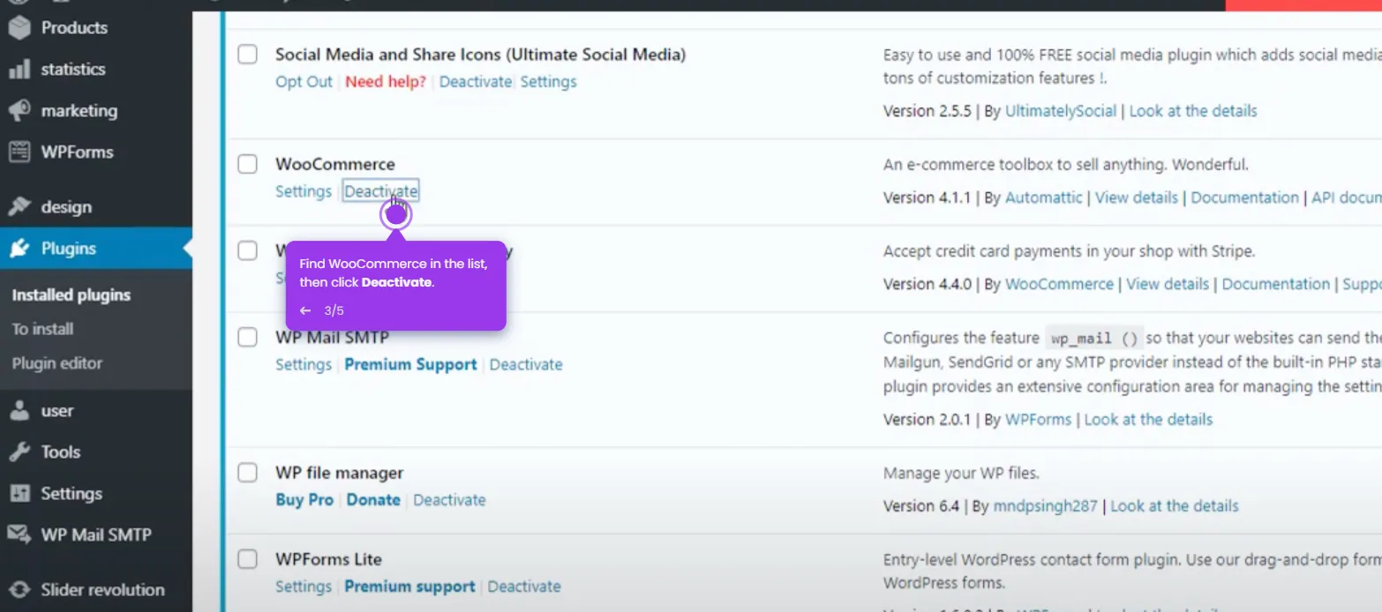
Task: Open the To install submenu item
Action: [x=42, y=329]
